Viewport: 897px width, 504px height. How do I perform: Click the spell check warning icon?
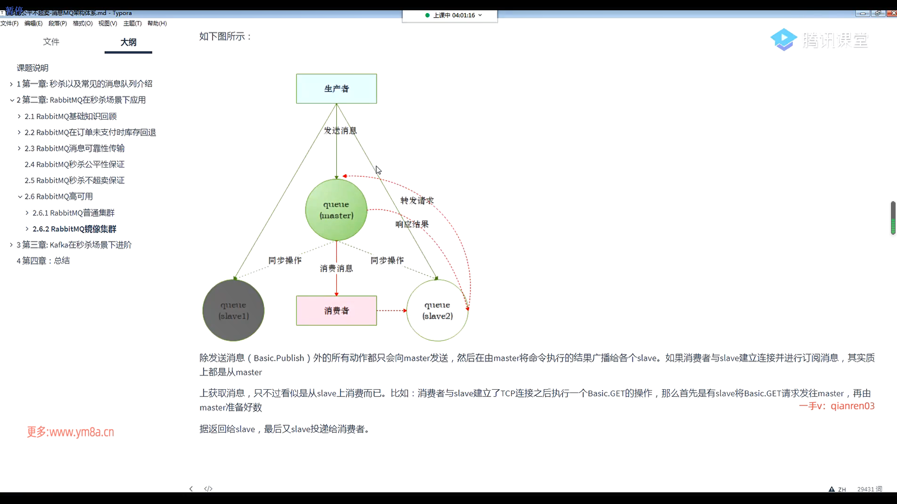click(832, 489)
